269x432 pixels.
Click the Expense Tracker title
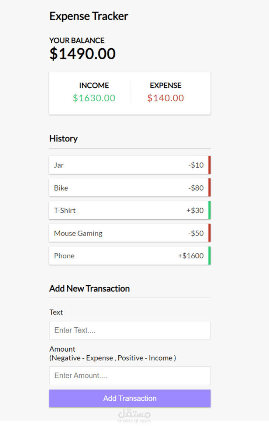tap(89, 16)
